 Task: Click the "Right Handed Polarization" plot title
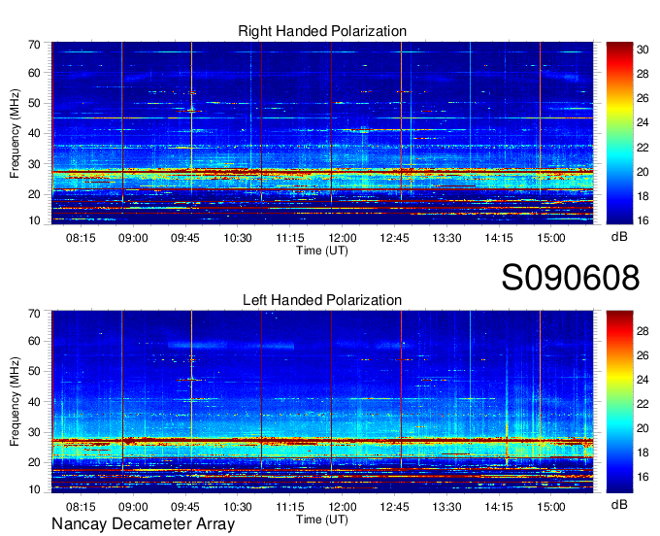(x=322, y=31)
